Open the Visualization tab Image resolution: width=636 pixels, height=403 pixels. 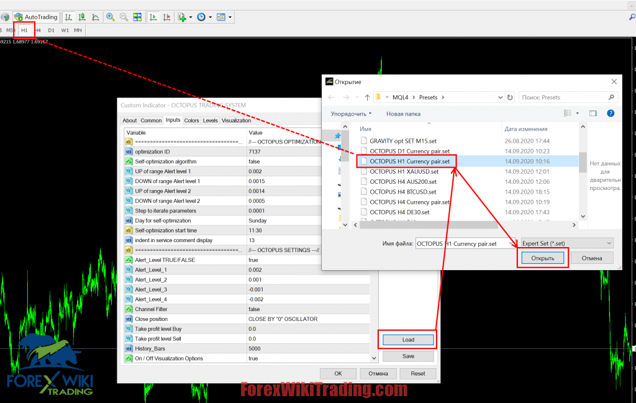click(x=236, y=120)
